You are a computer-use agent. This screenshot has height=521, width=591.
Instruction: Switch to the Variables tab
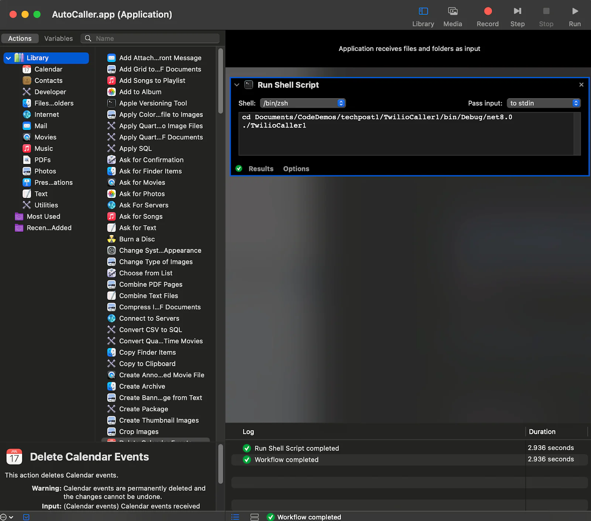tap(58, 38)
